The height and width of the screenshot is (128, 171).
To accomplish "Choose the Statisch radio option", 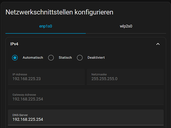I will pos(51,58).
